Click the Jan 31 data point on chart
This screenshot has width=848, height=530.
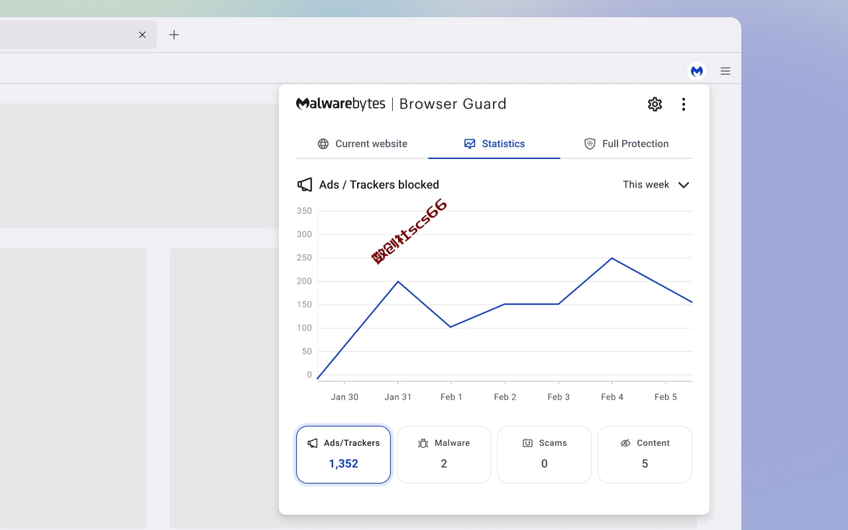point(398,282)
